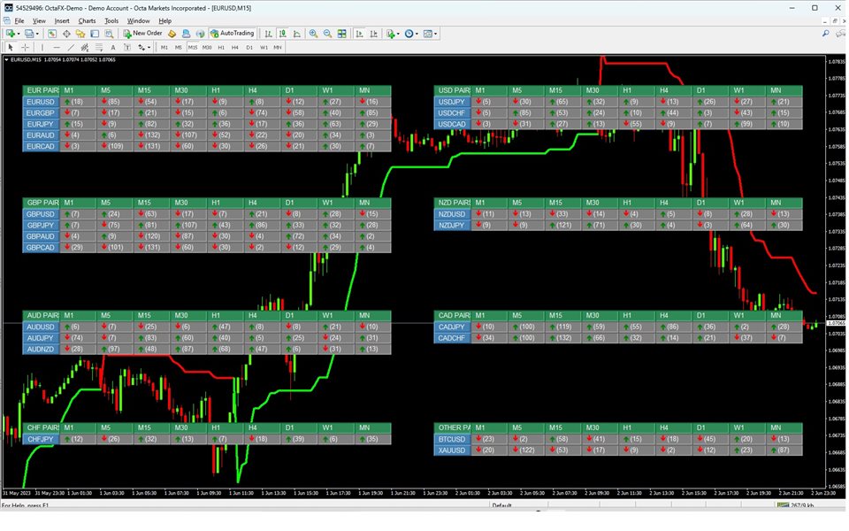
Task: Select the Fibonacci retracement tool
Action: point(98,47)
